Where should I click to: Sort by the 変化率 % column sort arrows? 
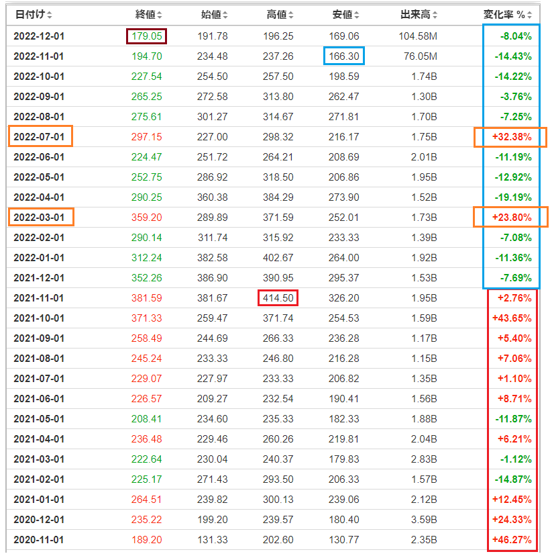pos(529,15)
